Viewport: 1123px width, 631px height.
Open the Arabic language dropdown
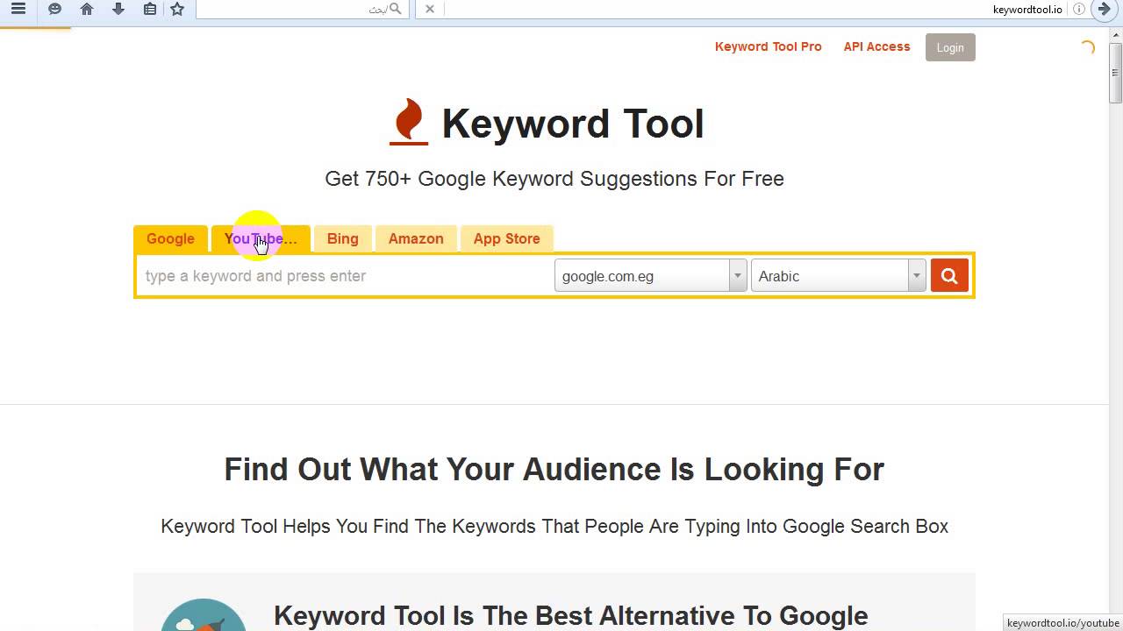coord(838,276)
